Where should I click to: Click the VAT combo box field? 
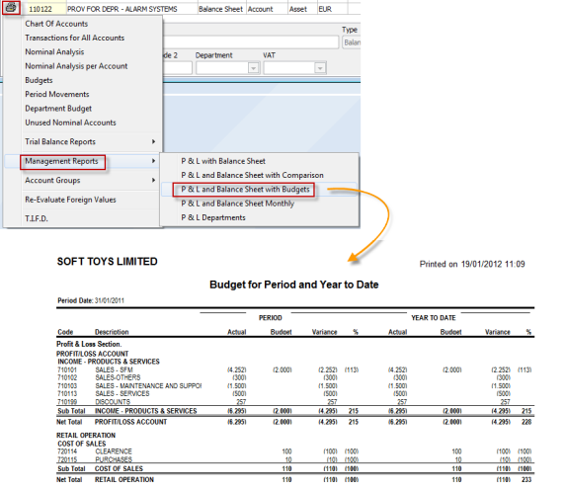(295, 68)
